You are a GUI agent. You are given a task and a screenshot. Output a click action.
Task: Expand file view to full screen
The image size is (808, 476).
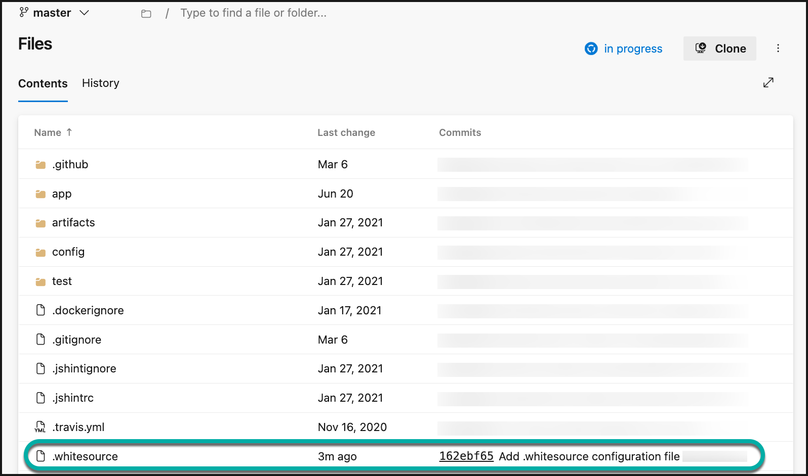coord(768,82)
